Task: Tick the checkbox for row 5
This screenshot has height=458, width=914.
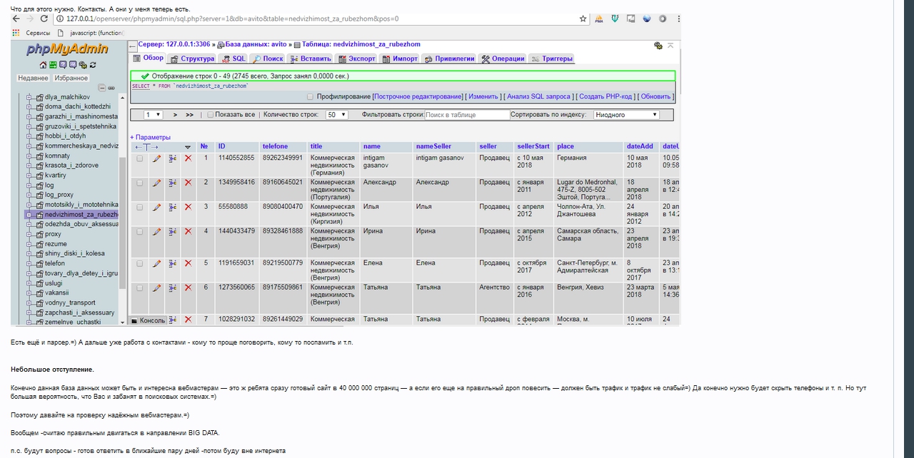Action: [140, 263]
